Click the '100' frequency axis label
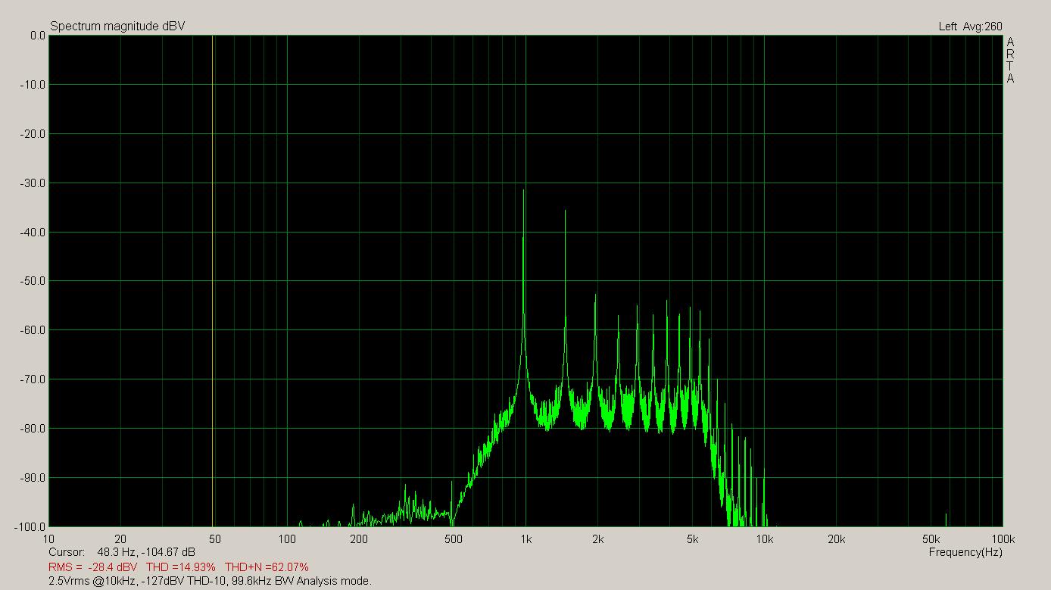The width and height of the screenshot is (1051, 590). pyautogui.click(x=287, y=539)
